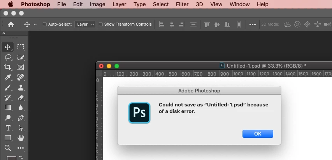Select the Blur tool
This screenshot has width=332, height=160.
pyautogui.click(x=21, y=108)
